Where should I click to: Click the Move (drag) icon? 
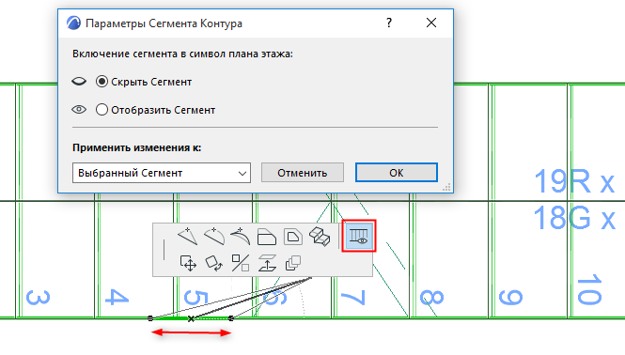tap(188, 263)
